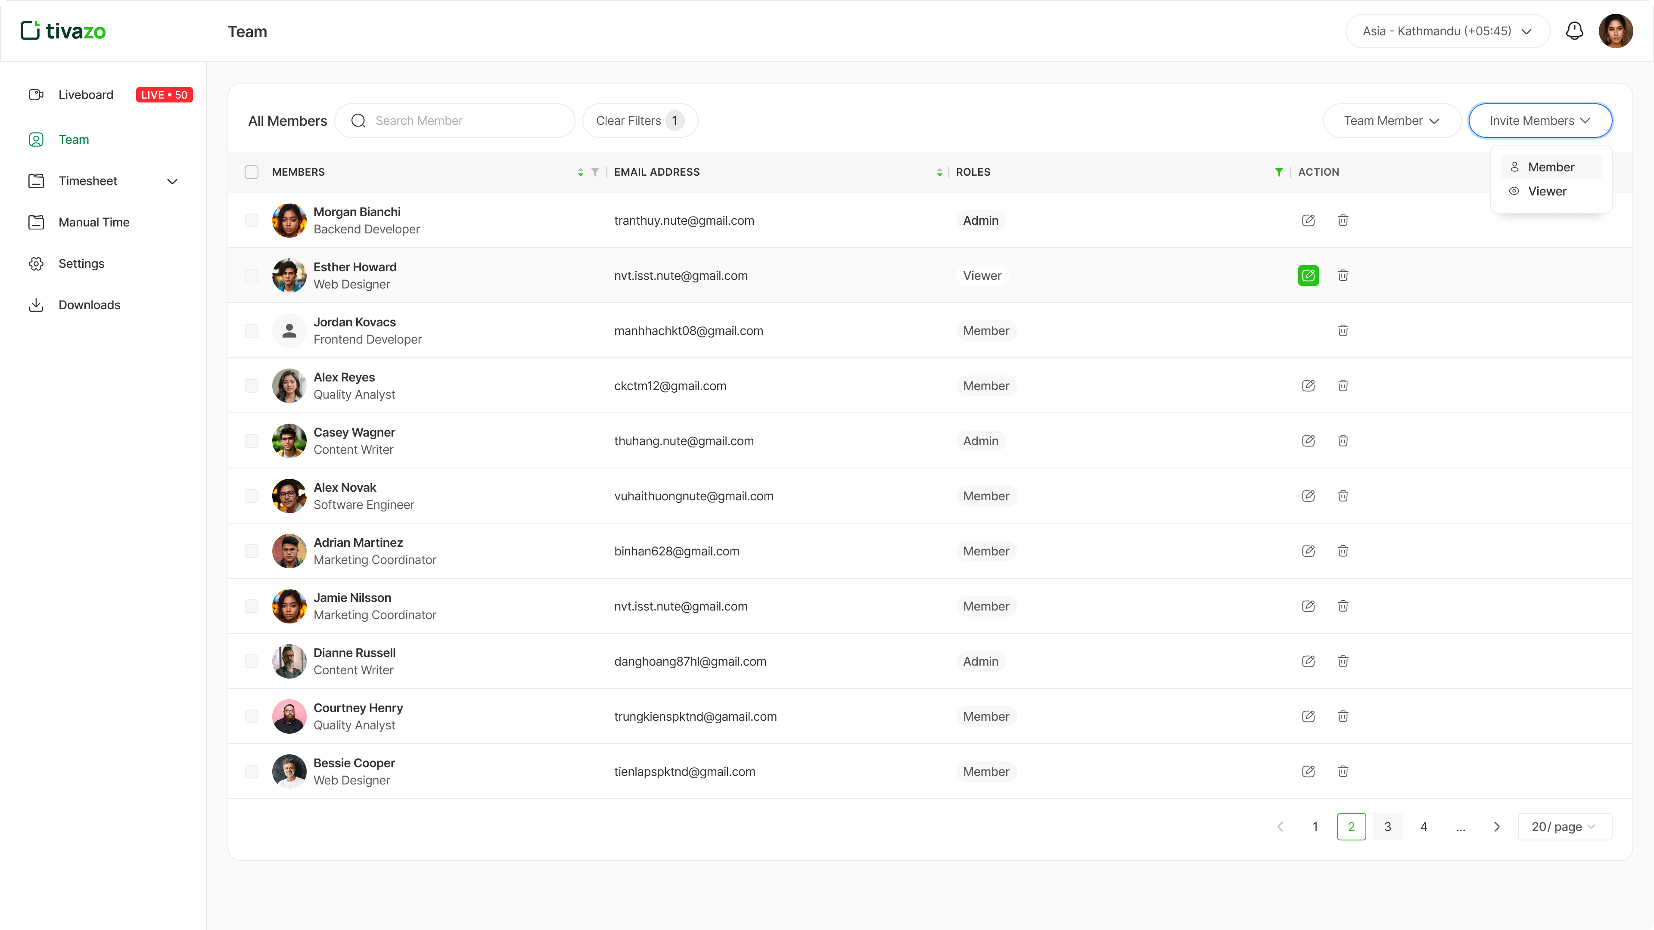Image resolution: width=1654 pixels, height=930 pixels.
Task: Remove Jordan Kovacs via trash icon
Action: click(x=1343, y=331)
